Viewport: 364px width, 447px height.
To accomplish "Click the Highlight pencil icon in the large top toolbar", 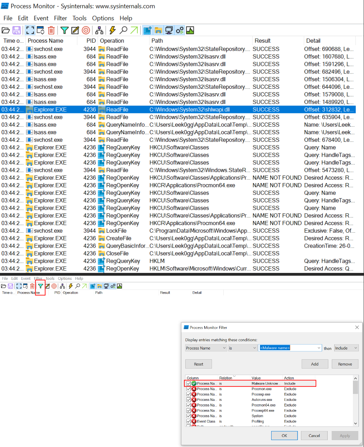I will coord(75,31).
